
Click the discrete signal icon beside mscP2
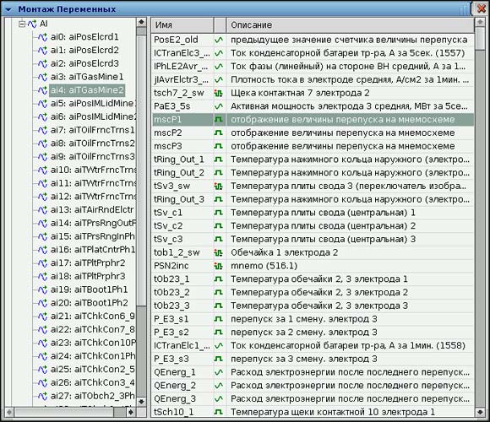219,133
